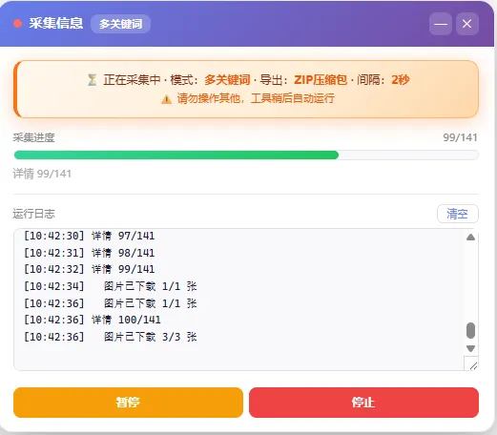The image size is (497, 435).
Task: Click the 采集进度 label
Action: [x=33, y=137]
